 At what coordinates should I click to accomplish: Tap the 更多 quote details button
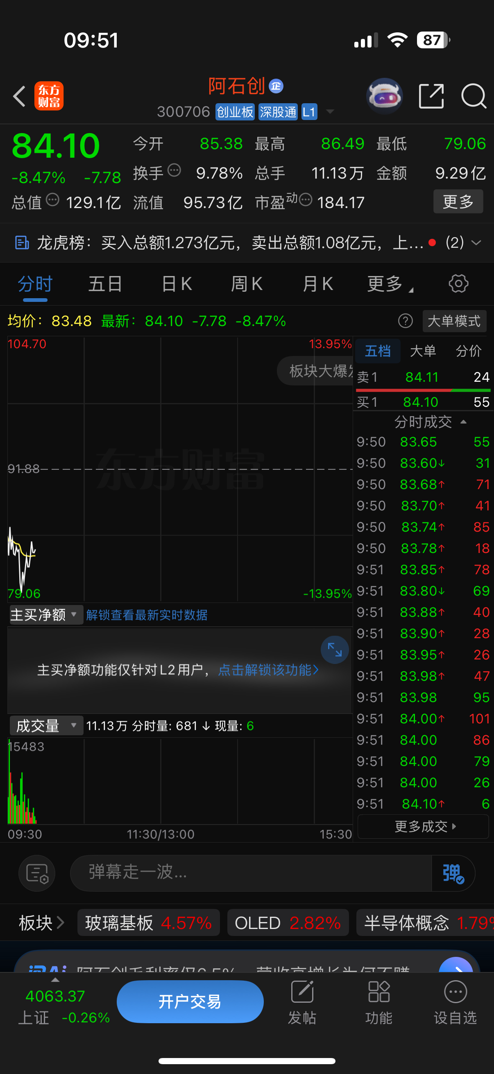pyautogui.click(x=458, y=202)
